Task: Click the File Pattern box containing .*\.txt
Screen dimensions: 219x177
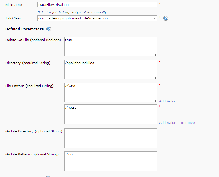Action: [x=110, y=92]
